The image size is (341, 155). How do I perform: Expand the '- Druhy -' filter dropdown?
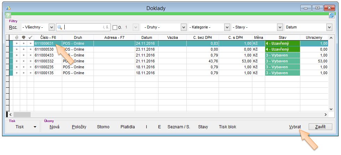(x=184, y=27)
